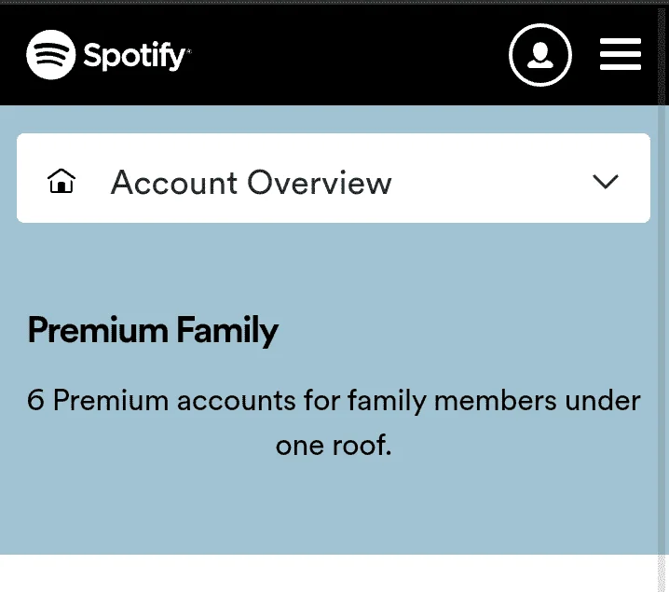Screen dimensions: 669x592
Task: Click the Premium Family heading
Action: (153, 330)
